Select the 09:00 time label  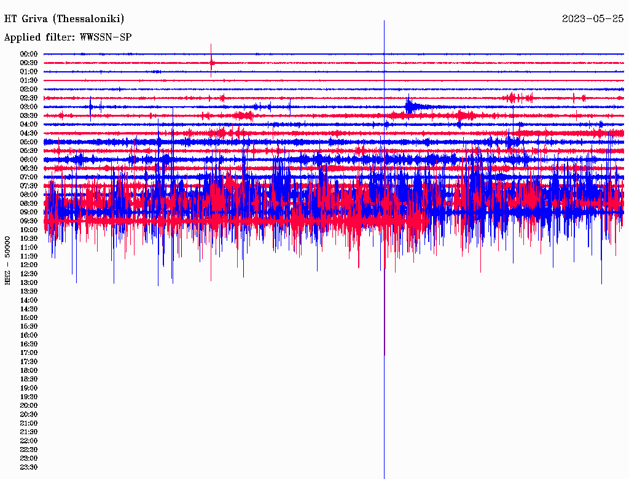29,212
